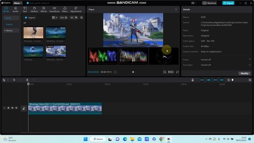Open the pointer tool dropdown arrow
This screenshot has width=254, height=143.
tap(8, 80)
